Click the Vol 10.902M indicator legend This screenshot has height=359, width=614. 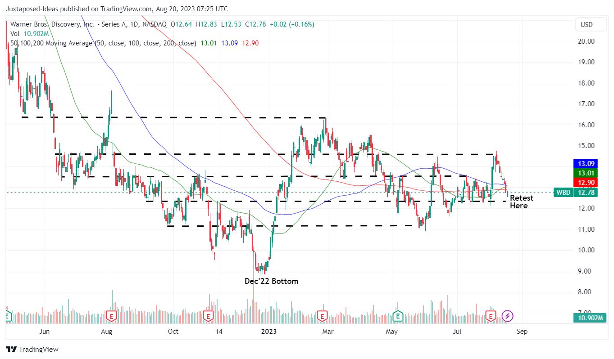29,34
